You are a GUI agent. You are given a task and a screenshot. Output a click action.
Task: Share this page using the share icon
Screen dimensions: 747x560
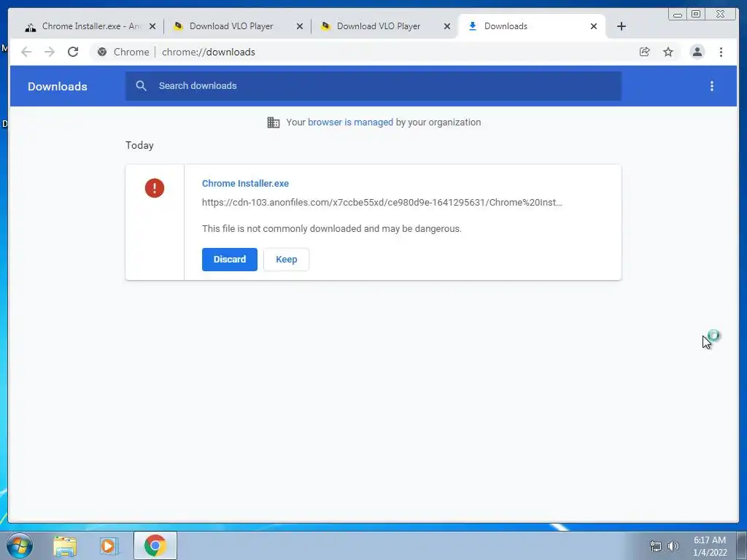pos(645,52)
